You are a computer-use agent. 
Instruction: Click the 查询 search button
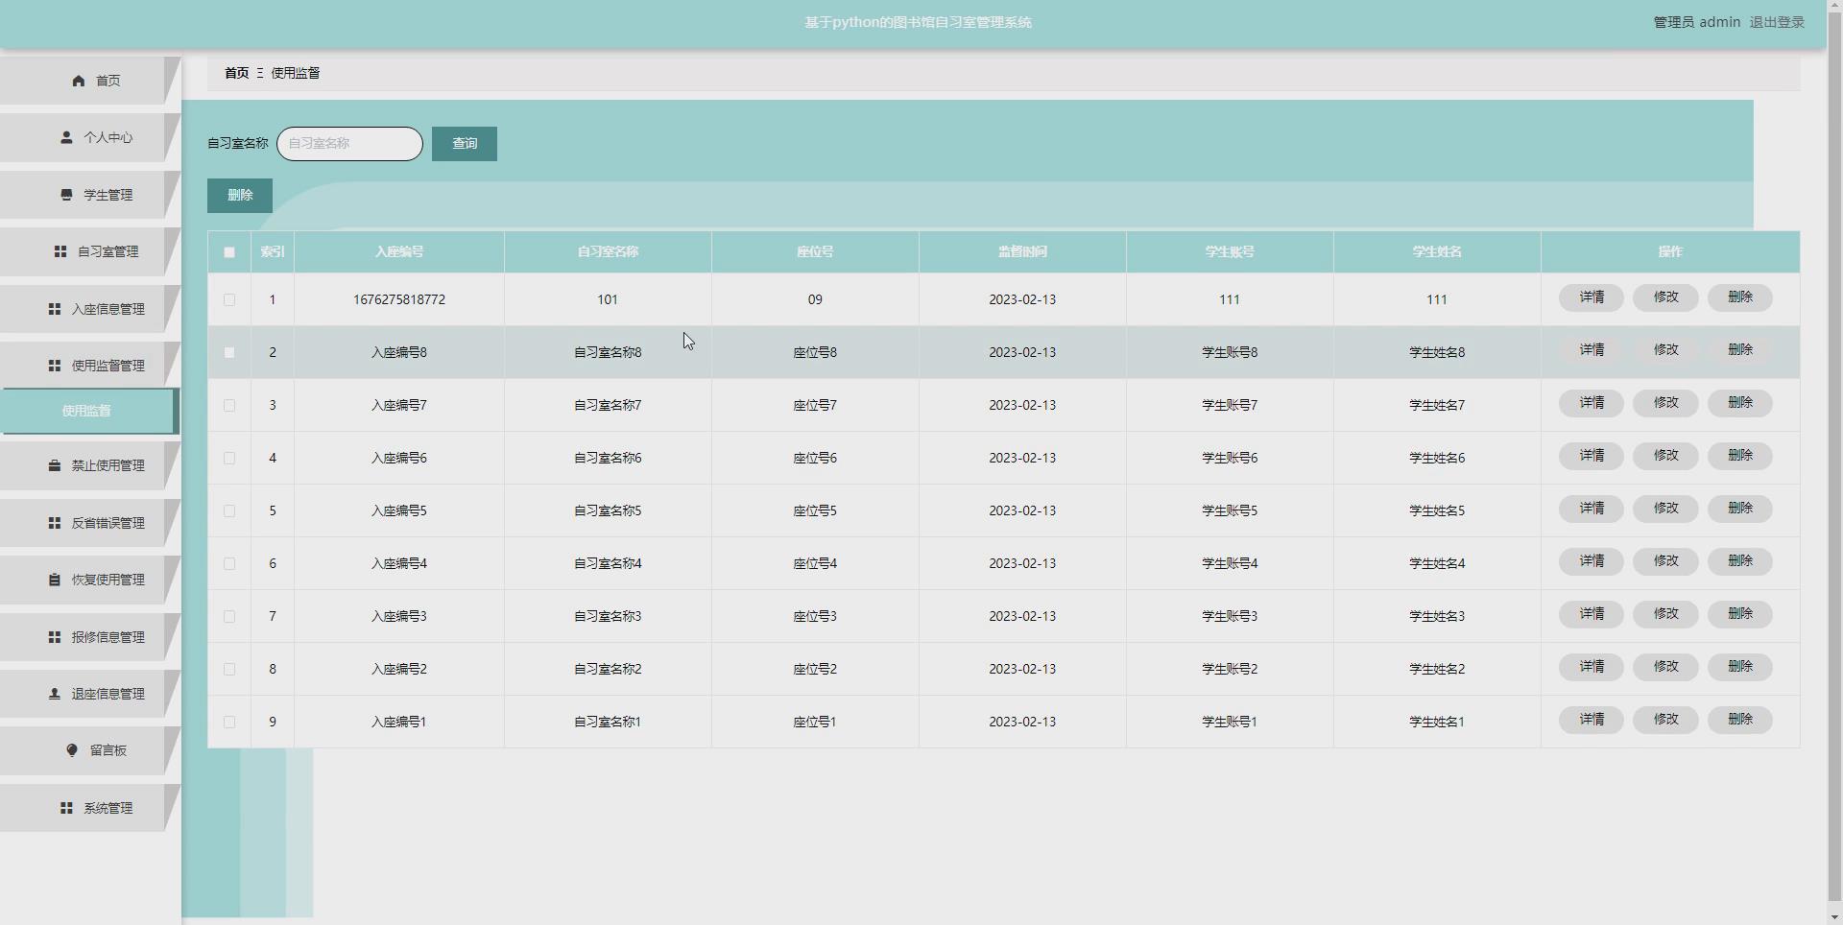coord(465,144)
